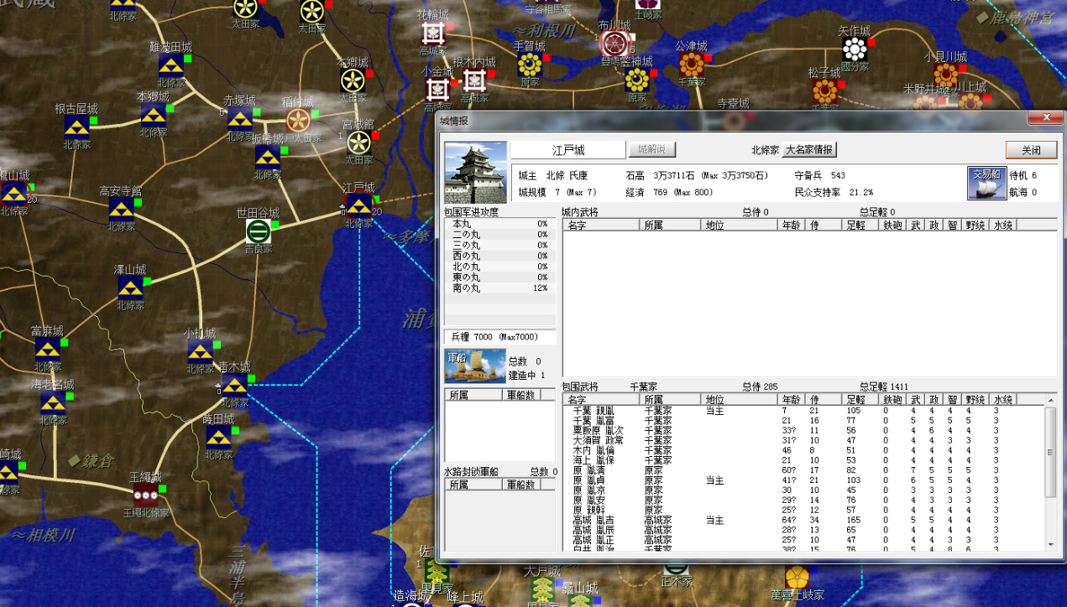
Task: Click 足軽 header in besieging generals list
Action: [x=860, y=400]
